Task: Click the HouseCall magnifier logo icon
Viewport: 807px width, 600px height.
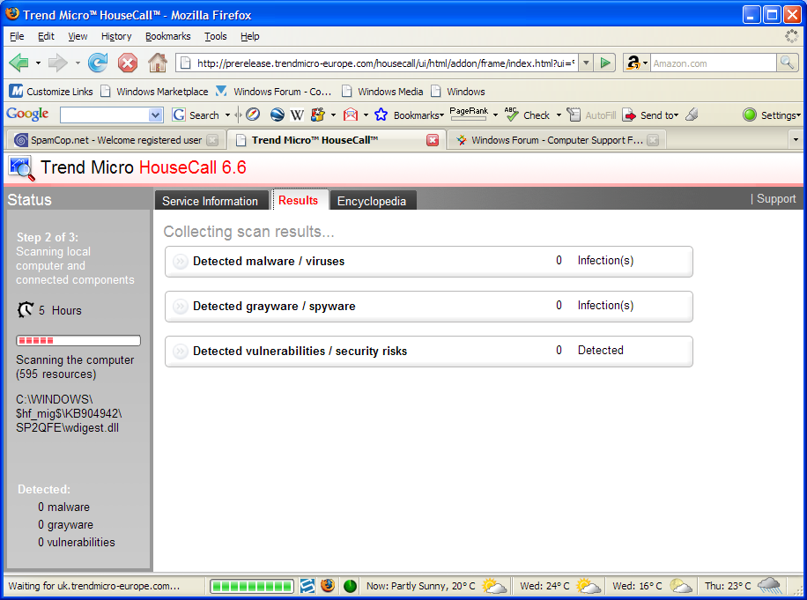Action: (x=22, y=168)
